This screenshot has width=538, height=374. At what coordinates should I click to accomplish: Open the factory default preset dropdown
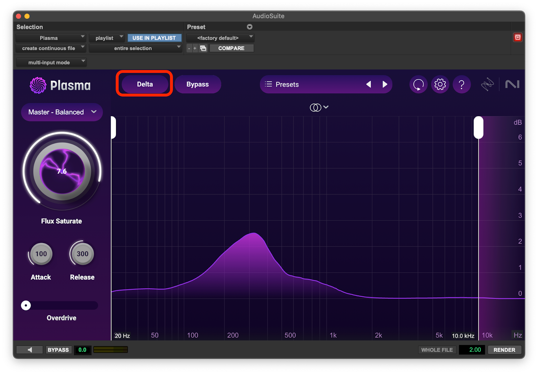220,38
